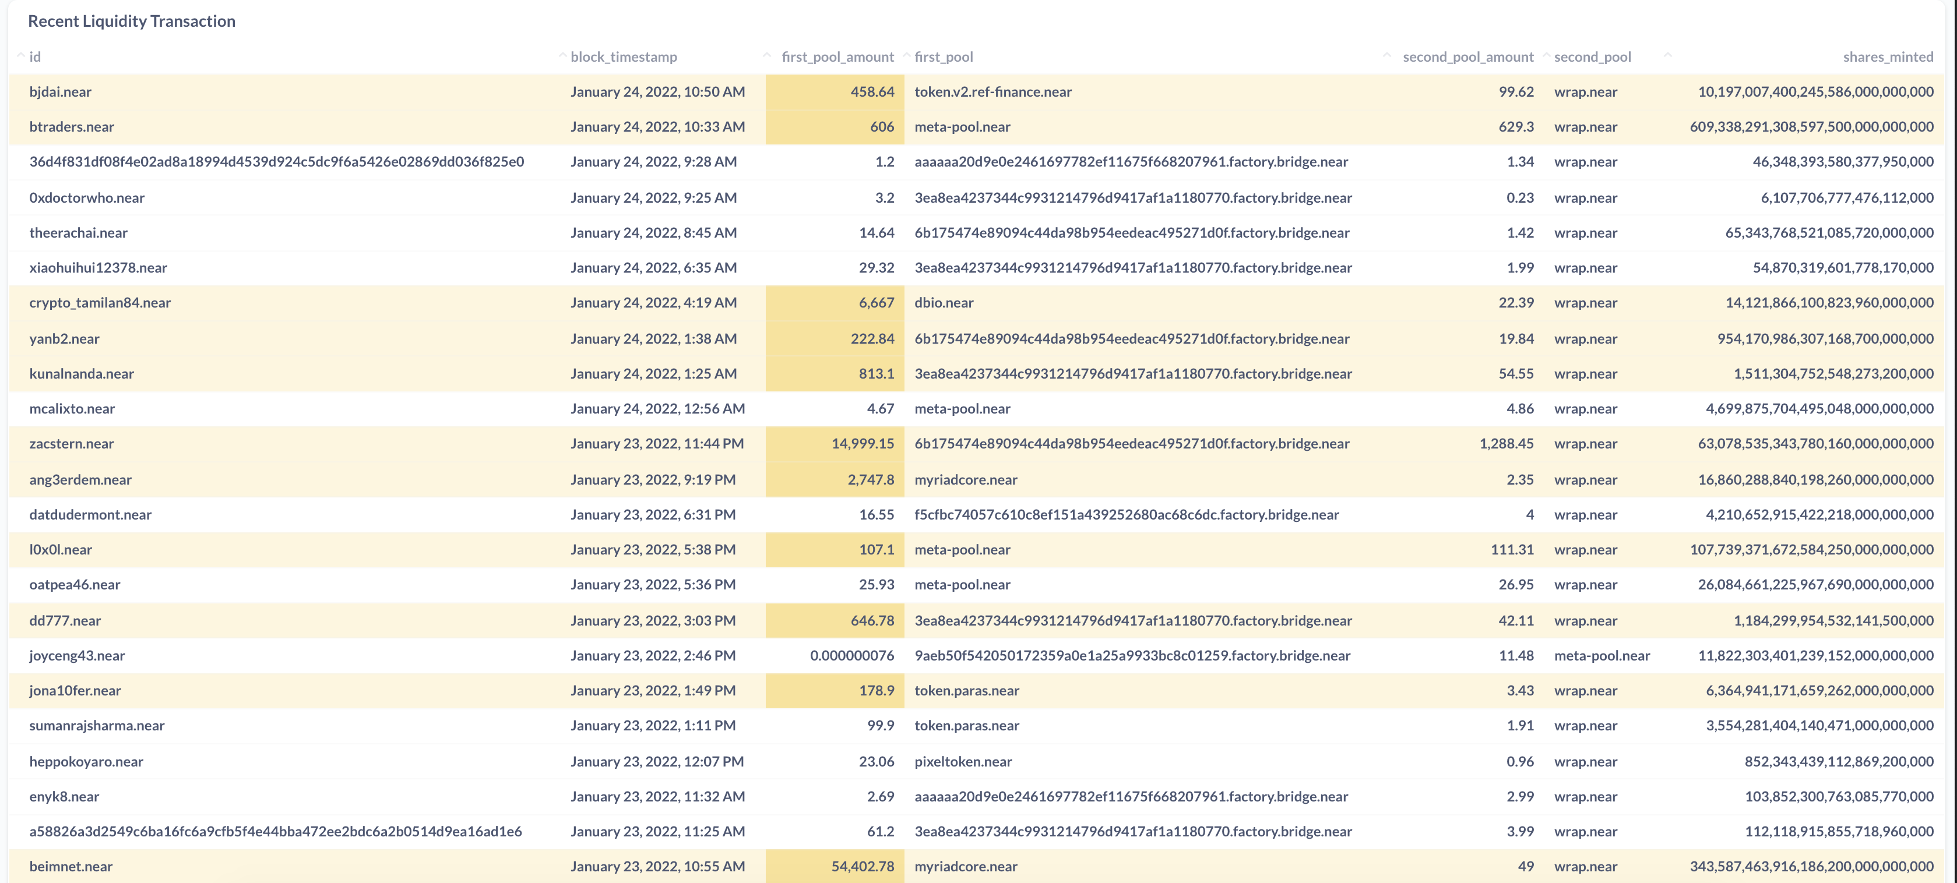Click the dbio.near first_pool cell

tap(944, 302)
